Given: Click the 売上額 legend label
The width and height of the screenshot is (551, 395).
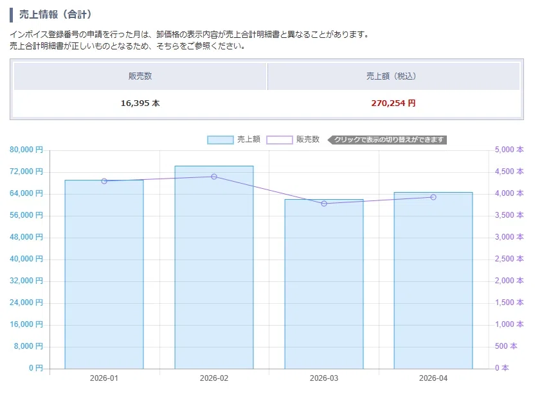Looking at the screenshot, I should pyautogui.click(x=248, y=139).
